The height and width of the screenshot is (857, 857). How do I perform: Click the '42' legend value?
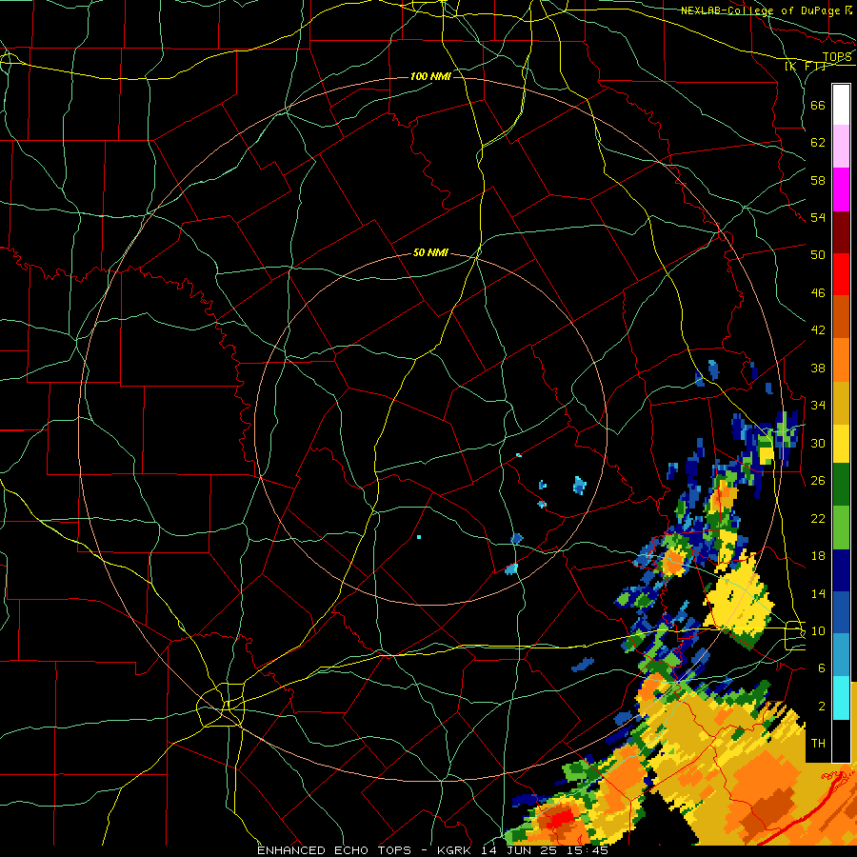pos(818,330)
